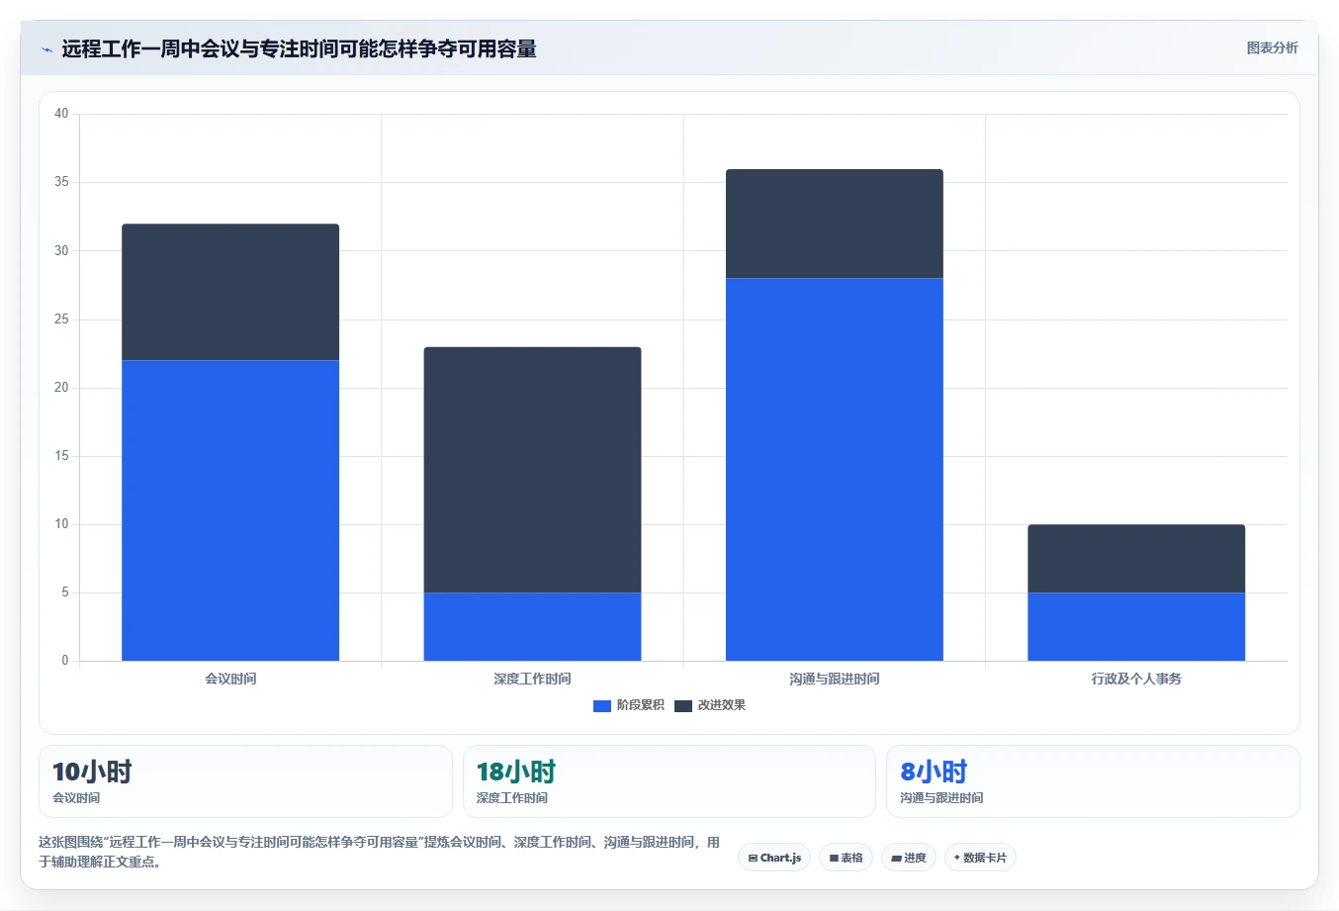Click the y-axis value 20

tap(61, 388)
